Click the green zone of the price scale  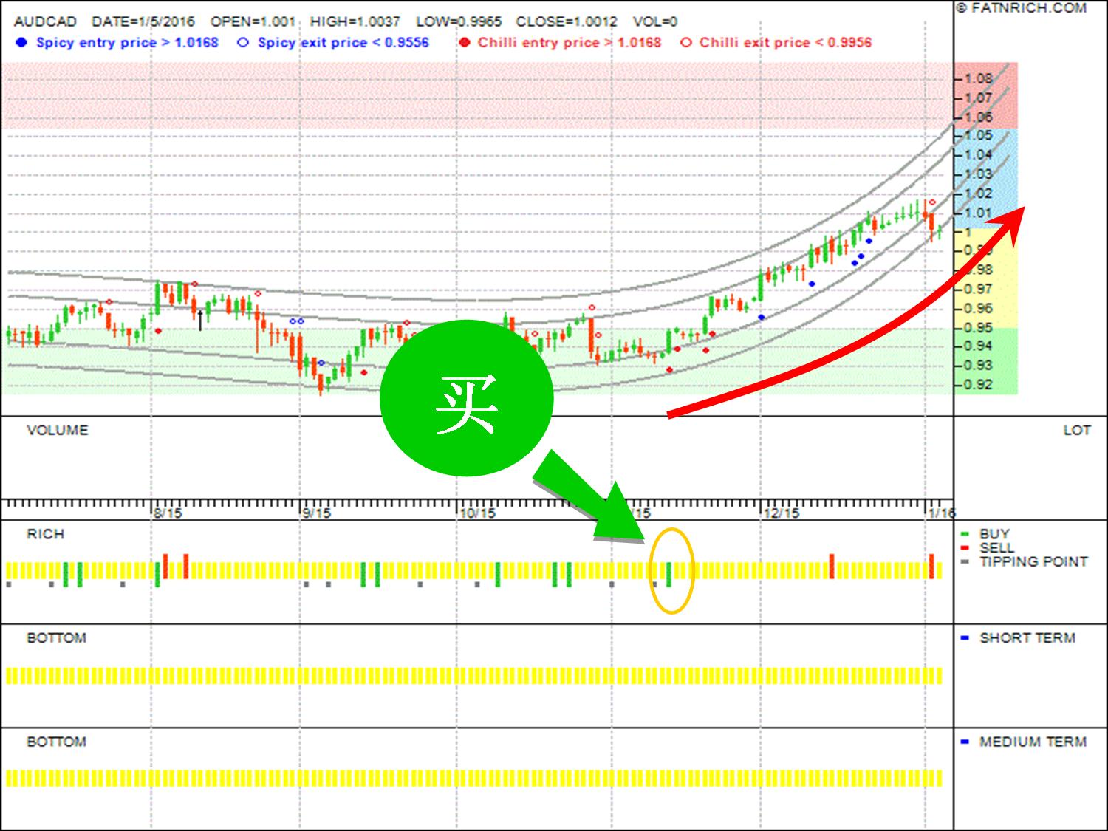pyautogui.click(x=986, y=361)
